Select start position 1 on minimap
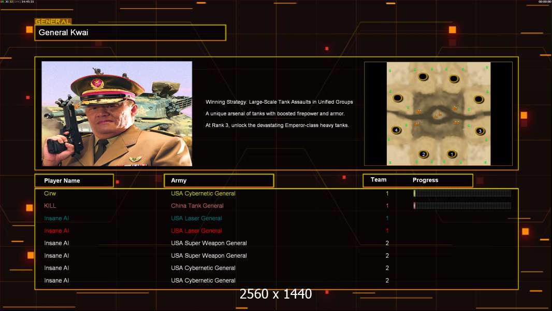 click(452, 154)
